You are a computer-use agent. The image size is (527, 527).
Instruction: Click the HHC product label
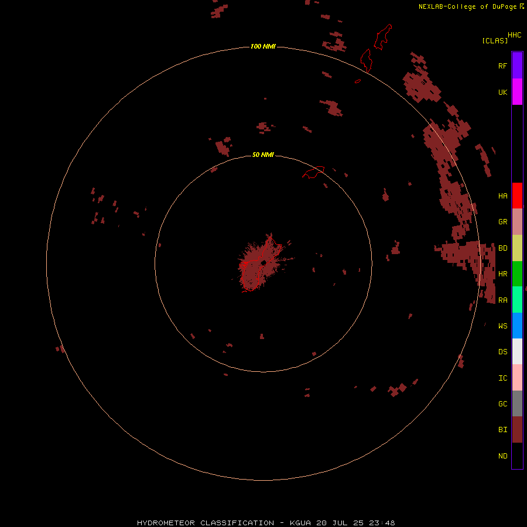pos(514,35)
